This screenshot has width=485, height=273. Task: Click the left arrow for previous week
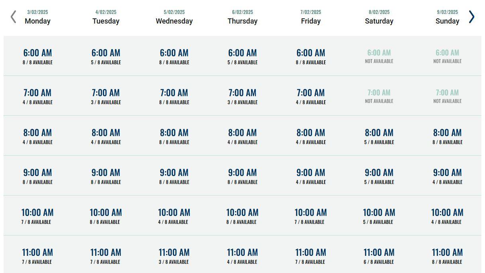point(13,17)
